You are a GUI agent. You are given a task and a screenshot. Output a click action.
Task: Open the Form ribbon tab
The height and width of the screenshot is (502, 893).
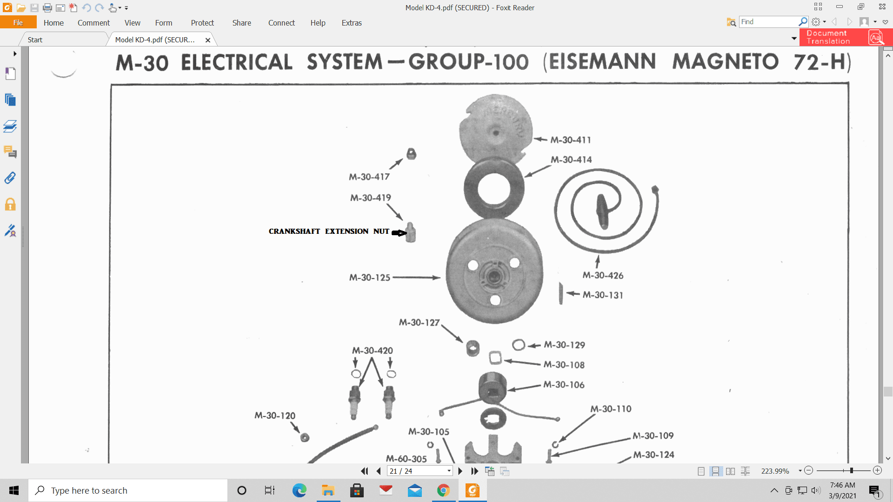point(164,23)
